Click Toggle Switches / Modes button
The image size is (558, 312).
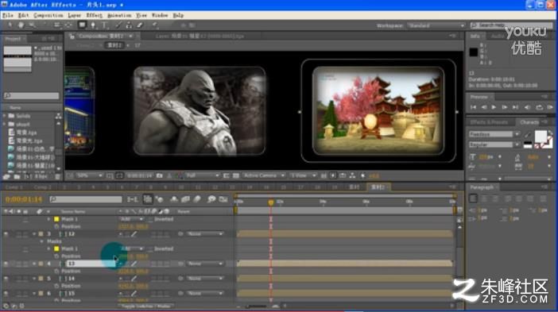pos(146,306)
